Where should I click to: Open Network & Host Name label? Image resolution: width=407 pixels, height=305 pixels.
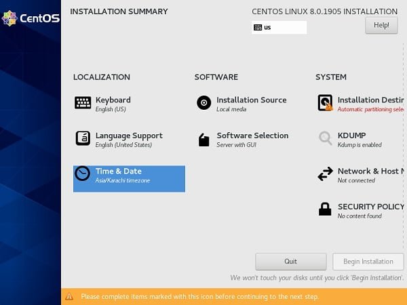tap(370, 171)
